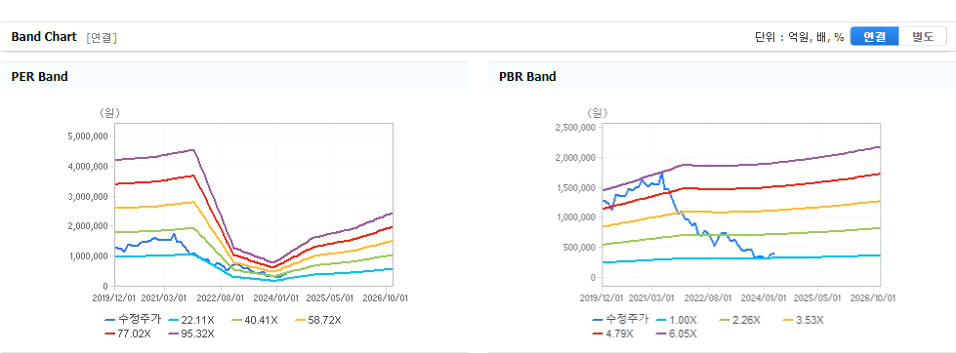
Task: Click the 2026/10/01 date on PBR chart
Action: click(x=874, y=298)
